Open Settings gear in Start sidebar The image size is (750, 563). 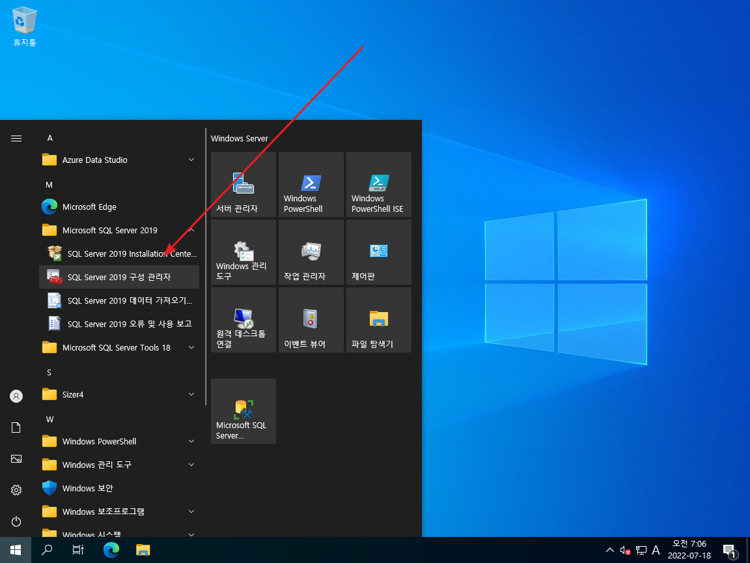point(16,490)
